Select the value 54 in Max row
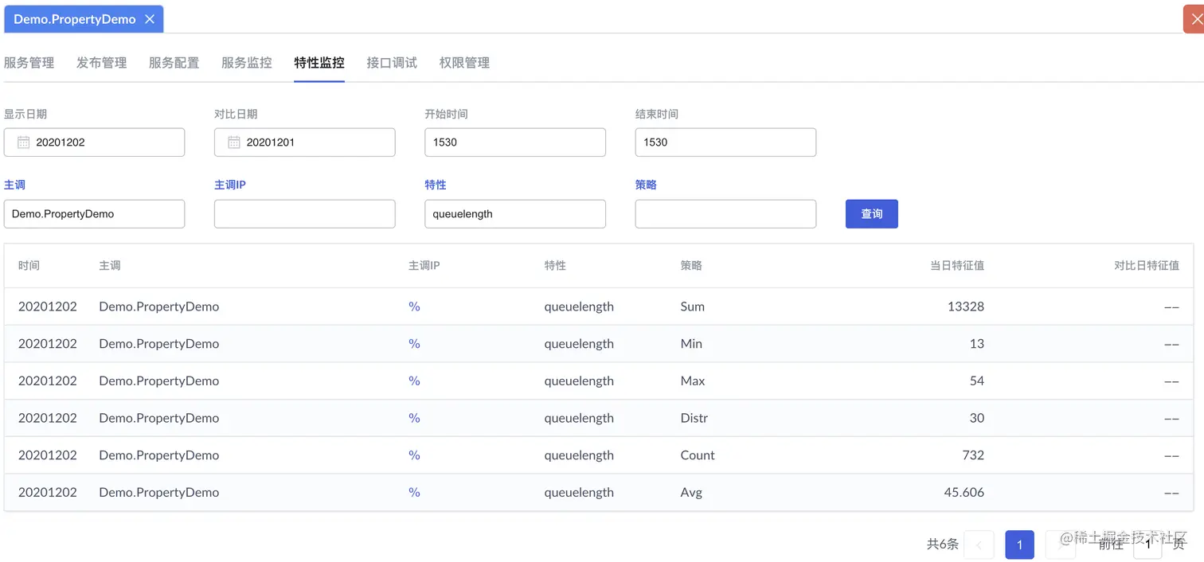This screenshot has height=562, width=1204. (977, 381)
